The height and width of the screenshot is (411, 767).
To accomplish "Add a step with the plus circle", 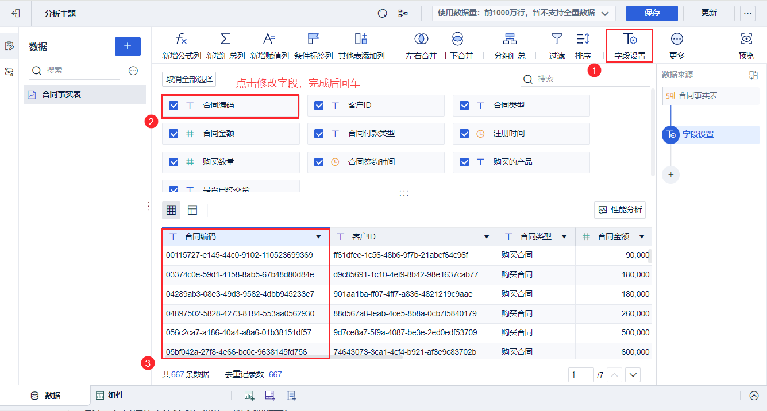I will (x=670, y=174).
